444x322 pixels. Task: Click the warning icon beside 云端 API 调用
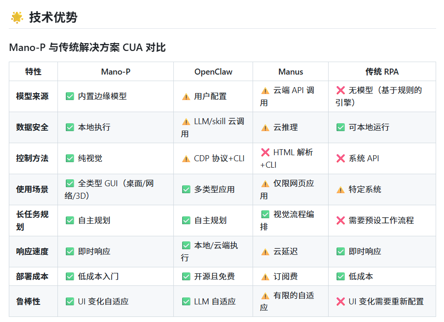coord(265,90)
